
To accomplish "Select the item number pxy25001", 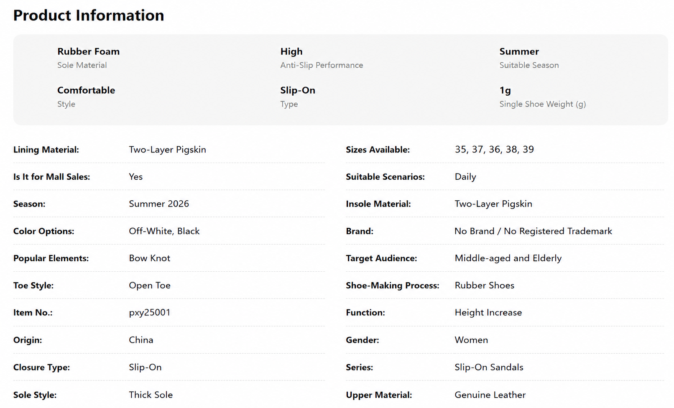I will click(x=150, y=313).
